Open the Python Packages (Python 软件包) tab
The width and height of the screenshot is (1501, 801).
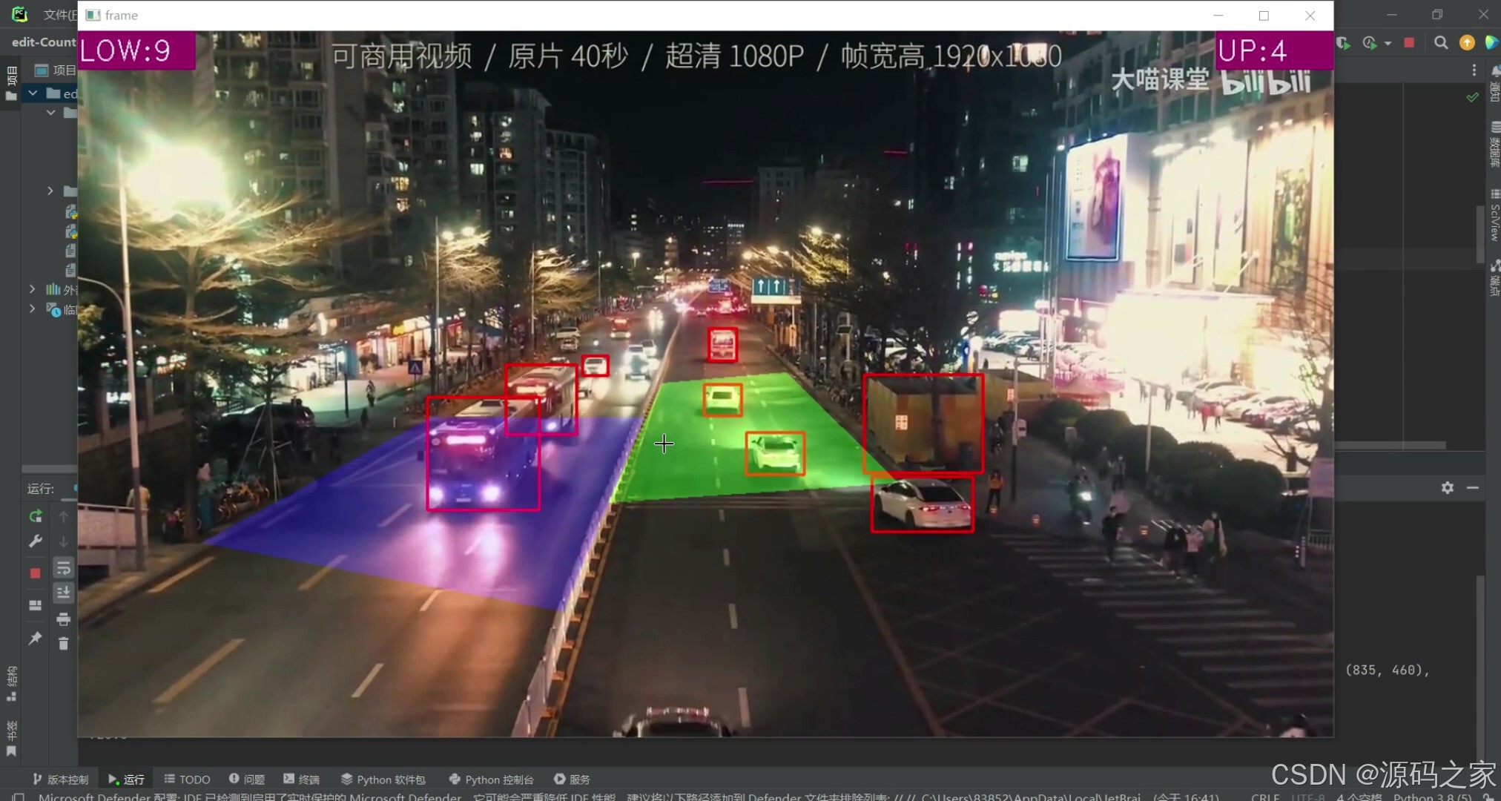383,779
